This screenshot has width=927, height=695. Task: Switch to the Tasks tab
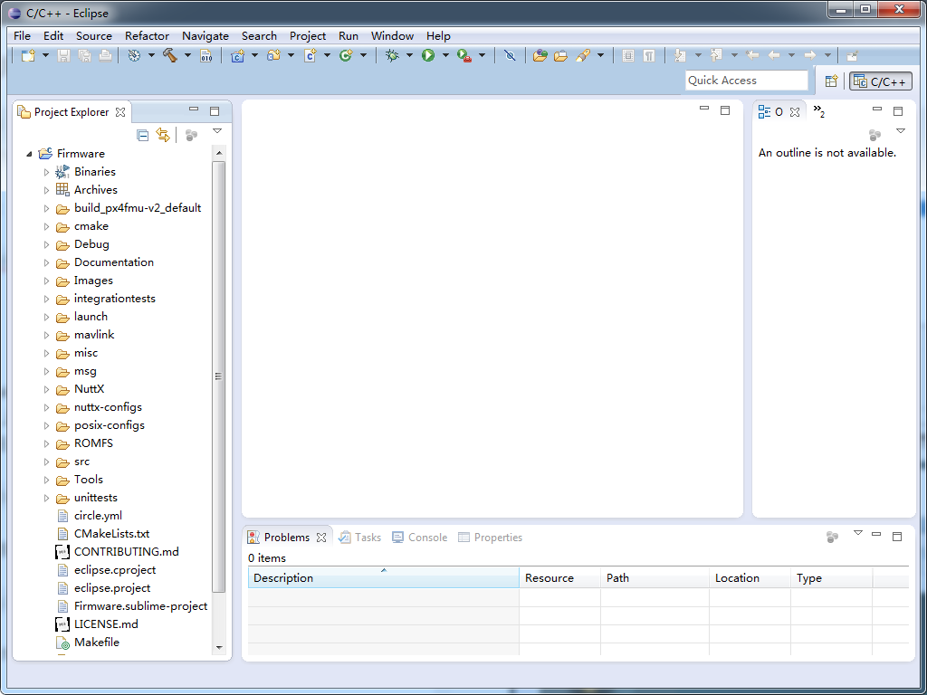pos(360,538)
